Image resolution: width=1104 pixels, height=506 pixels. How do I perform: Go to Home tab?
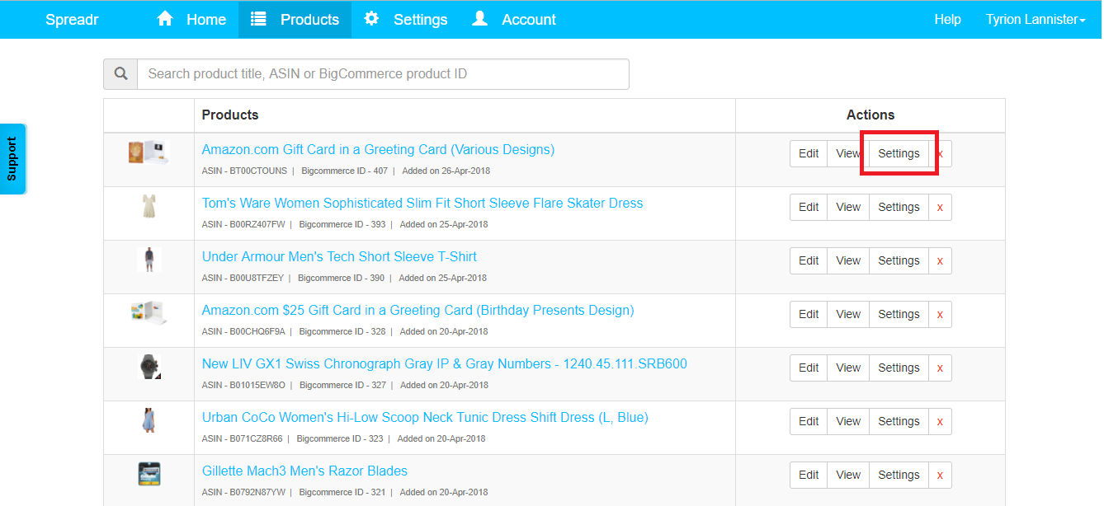pos(191,19)
